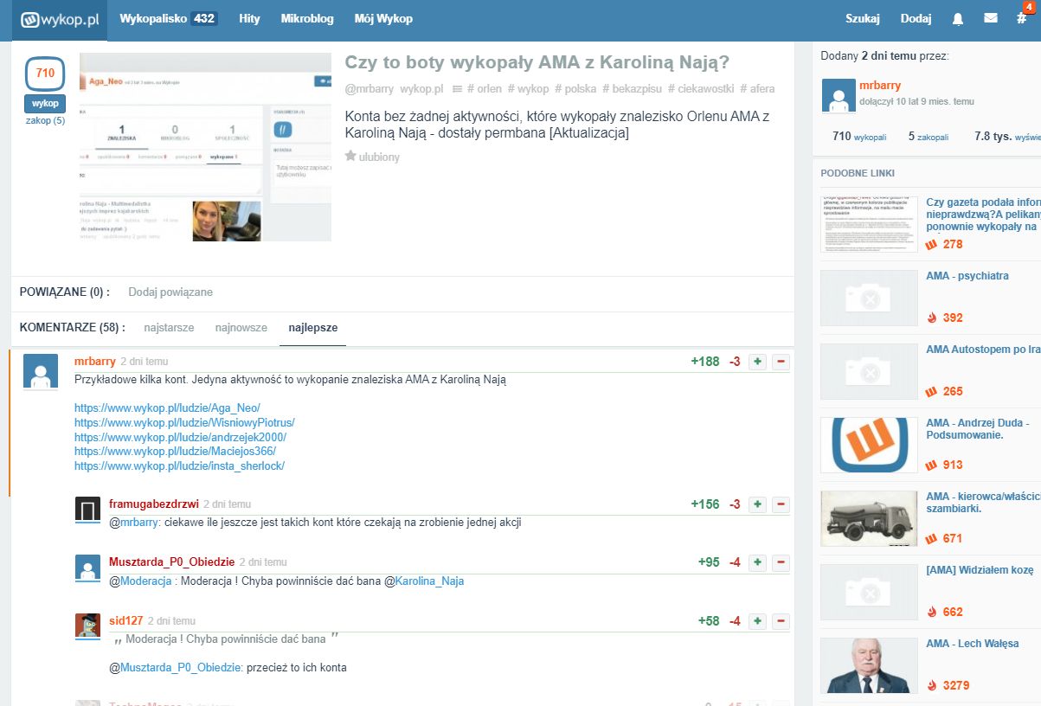The image size is (1041, 706).
Task: Upvote sid127's comment with plus icon
Action: pyautogui.click(x=757, y=621)
